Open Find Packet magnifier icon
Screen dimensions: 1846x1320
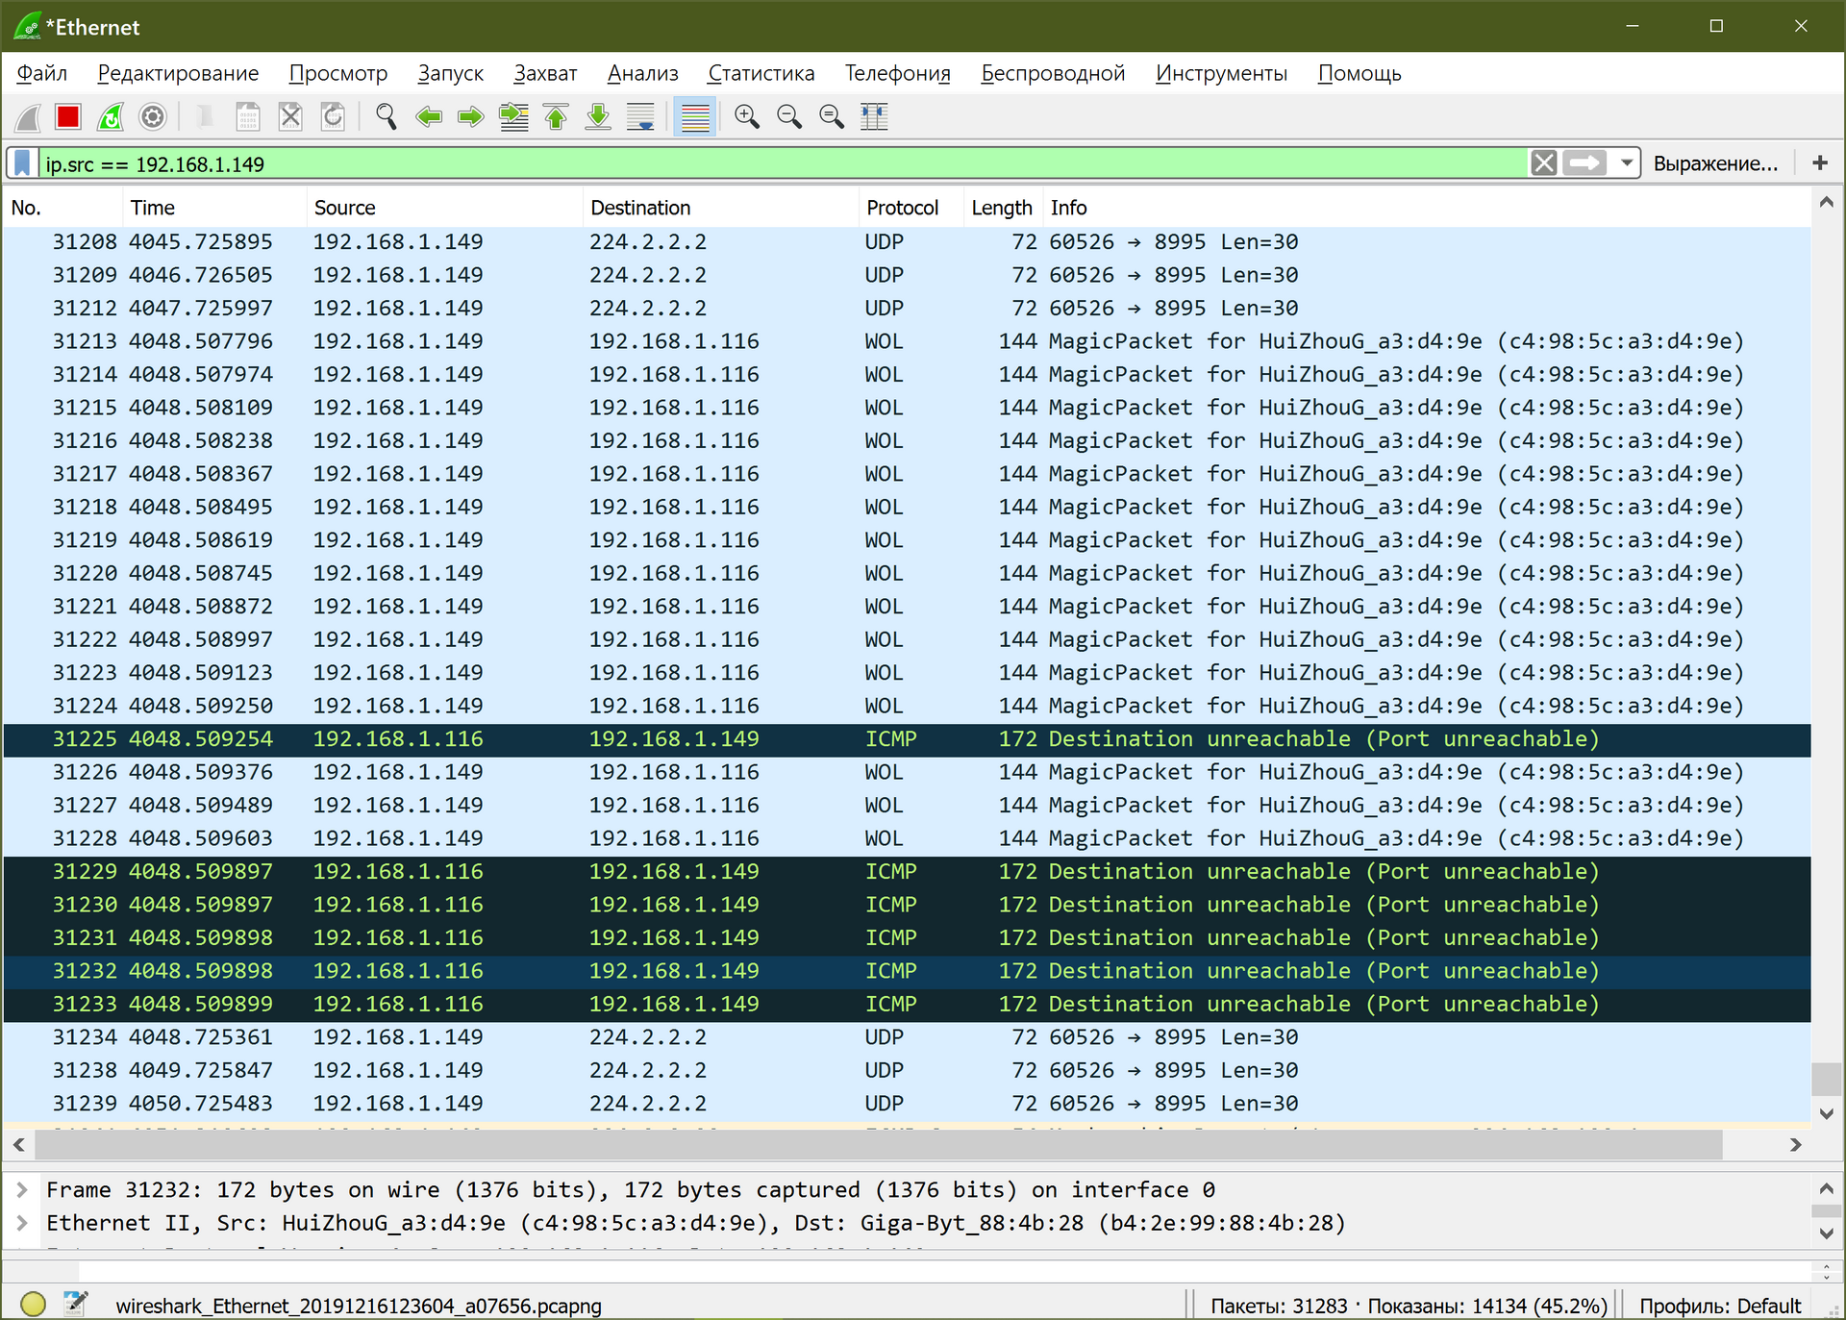pos(386,117)
